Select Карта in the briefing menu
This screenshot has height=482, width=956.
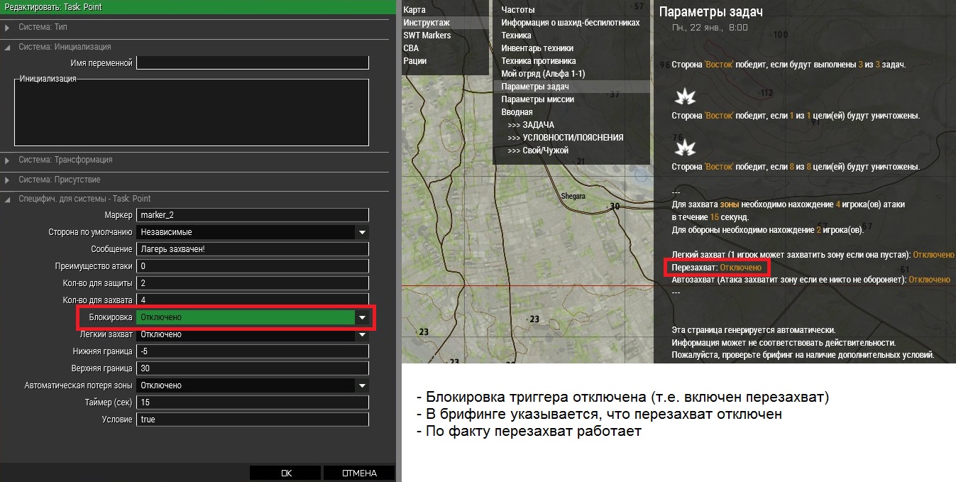click(x=414, y=10)
